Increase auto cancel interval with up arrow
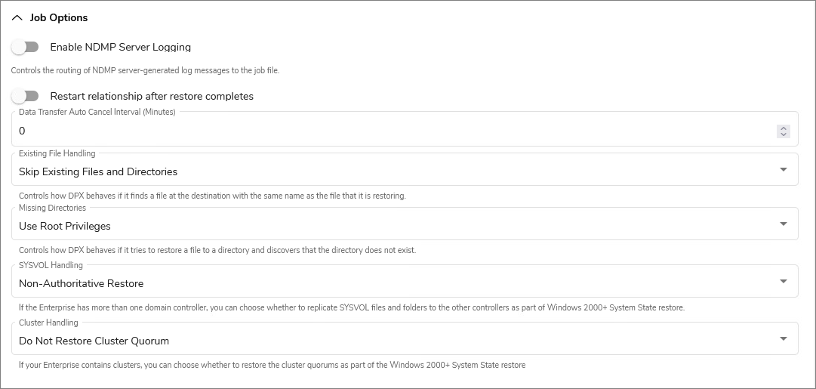Viewport: 816px width, 389px height. click(784, 128)
